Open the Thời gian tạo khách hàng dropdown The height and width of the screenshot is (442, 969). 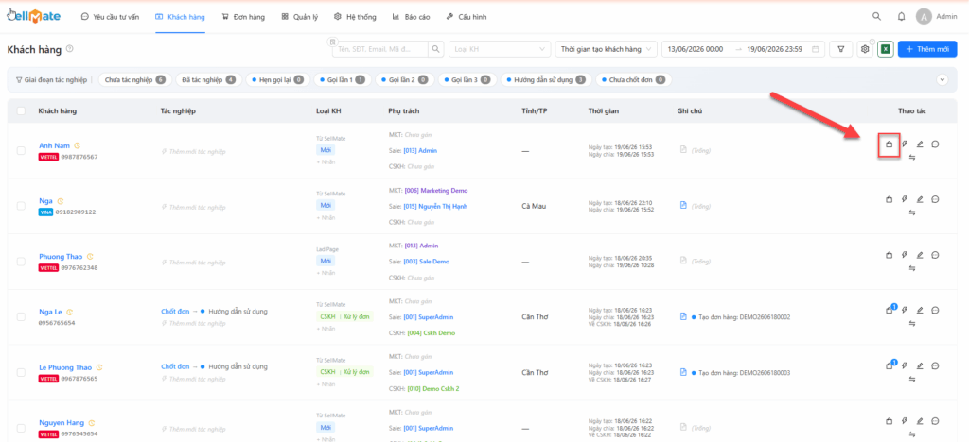[x=607, y=49]
